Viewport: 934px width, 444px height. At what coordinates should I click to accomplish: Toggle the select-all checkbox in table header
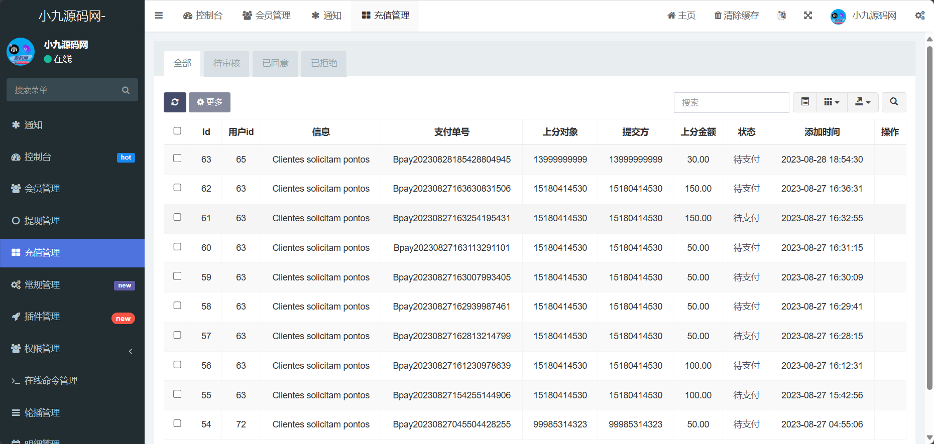coord(177,131)
